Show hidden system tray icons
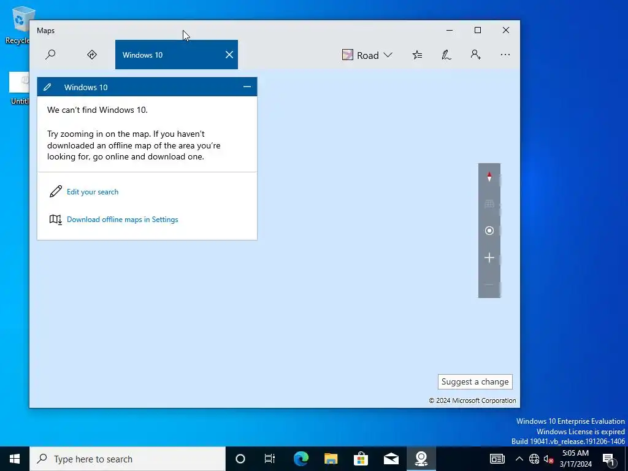The width and height of the screenshot is (628, 471). click(519, 459)
